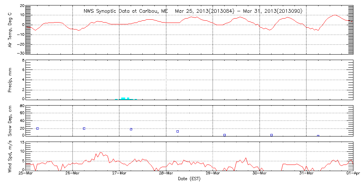Select the snow depth marker on 27-Mar
The image size is (364, 182).
pyautogui.click(x=131, y=129)
